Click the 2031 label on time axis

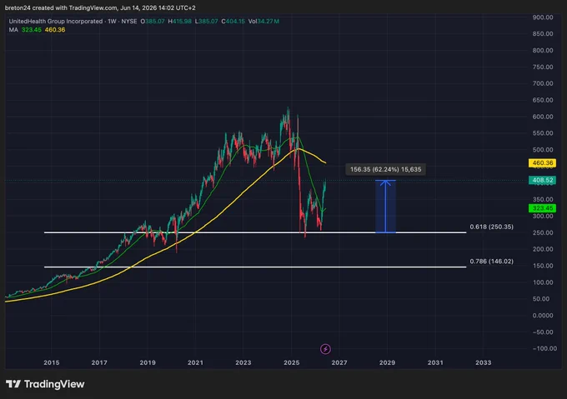point(435,362)
